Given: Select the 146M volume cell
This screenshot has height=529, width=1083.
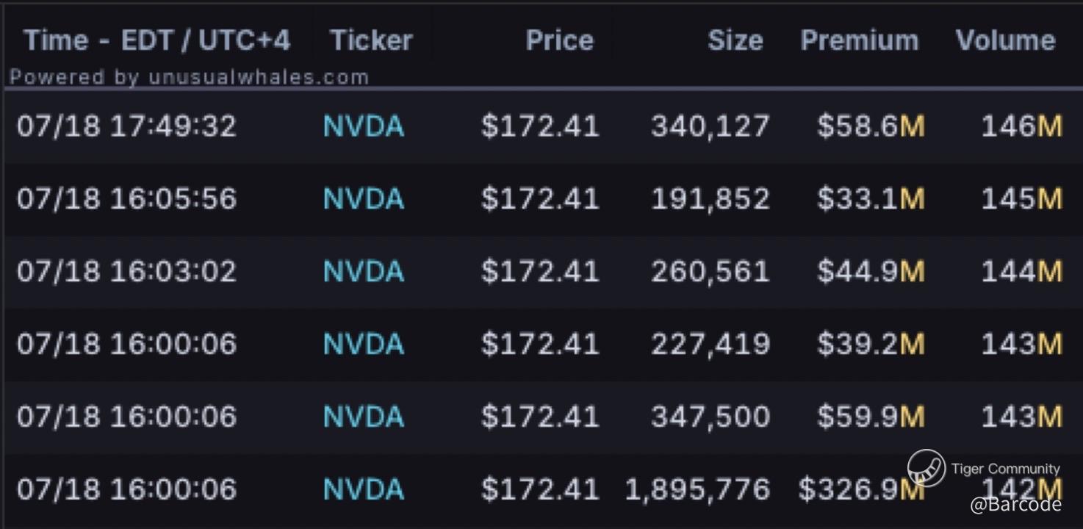Looking at the screenshot, I should pos(1021,126).
